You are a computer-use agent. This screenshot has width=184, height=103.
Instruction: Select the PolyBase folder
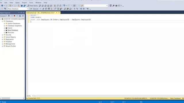coord(9,41)
